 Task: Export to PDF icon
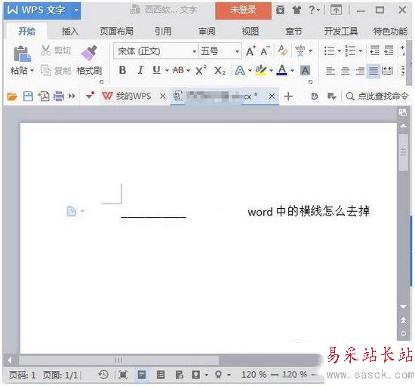pos(44,96)
